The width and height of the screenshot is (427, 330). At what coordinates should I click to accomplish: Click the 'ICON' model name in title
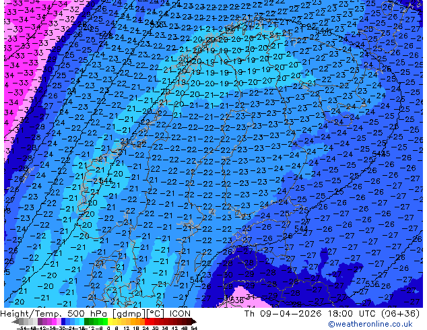click(x=180, y=314)
